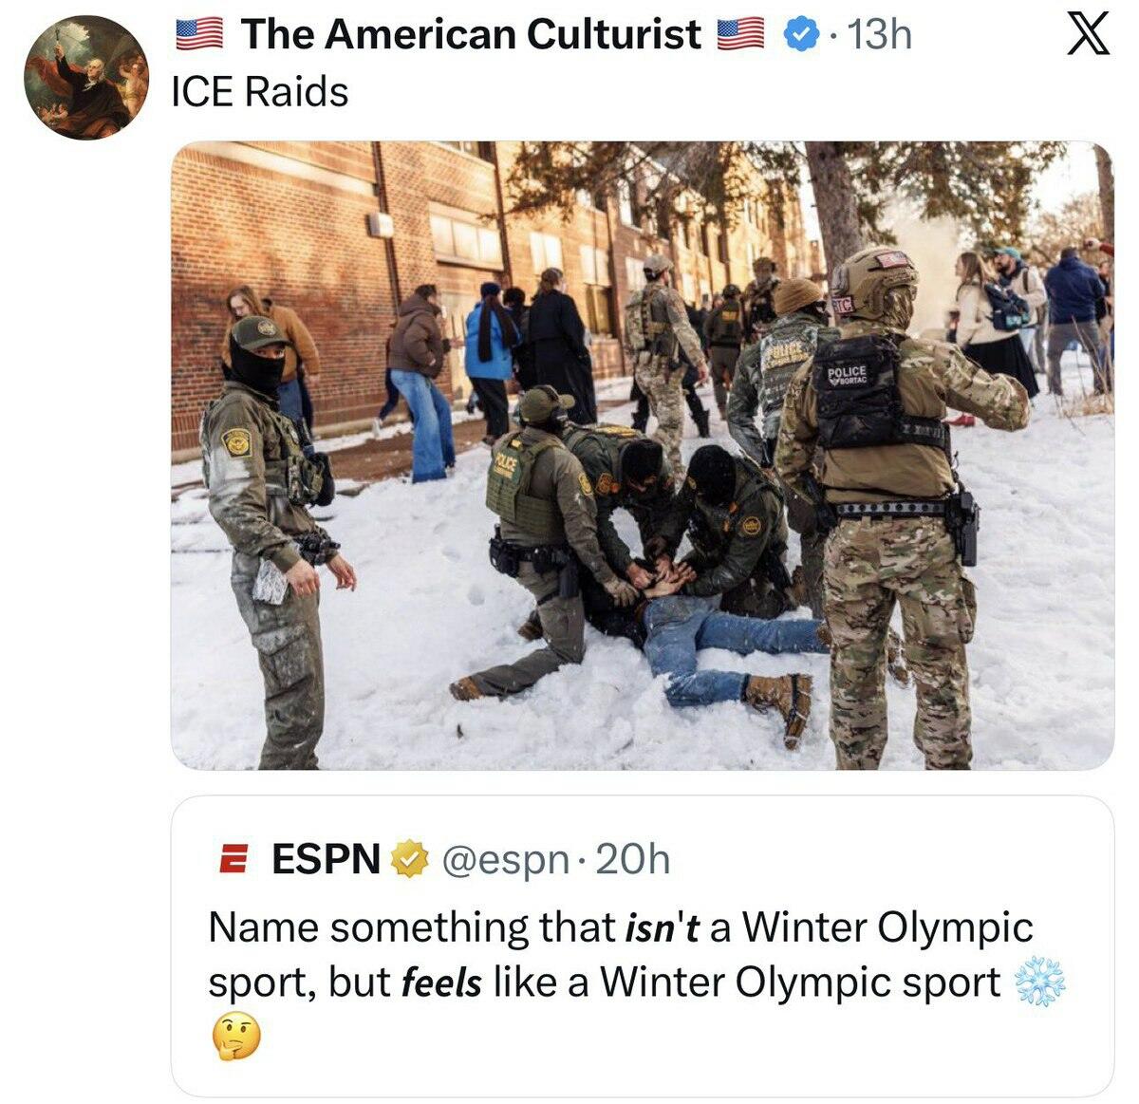Image resolution: width=1139 pixels, height=1104 pixels.
Task: Click the italic word 'feels'
Action: (442, 982)
